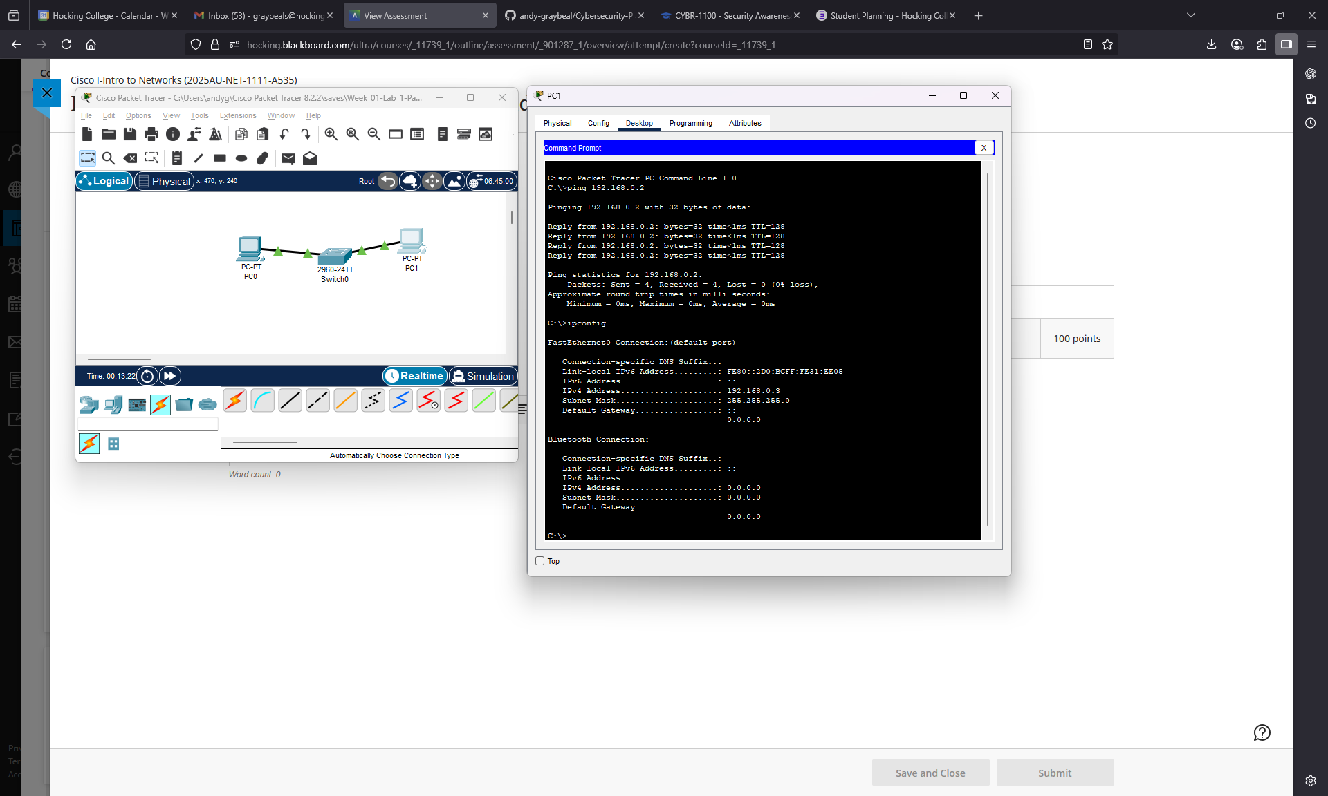Open the Extensions menu
Viewport: 1328px width, 796px height.
(x=237, y=115)
